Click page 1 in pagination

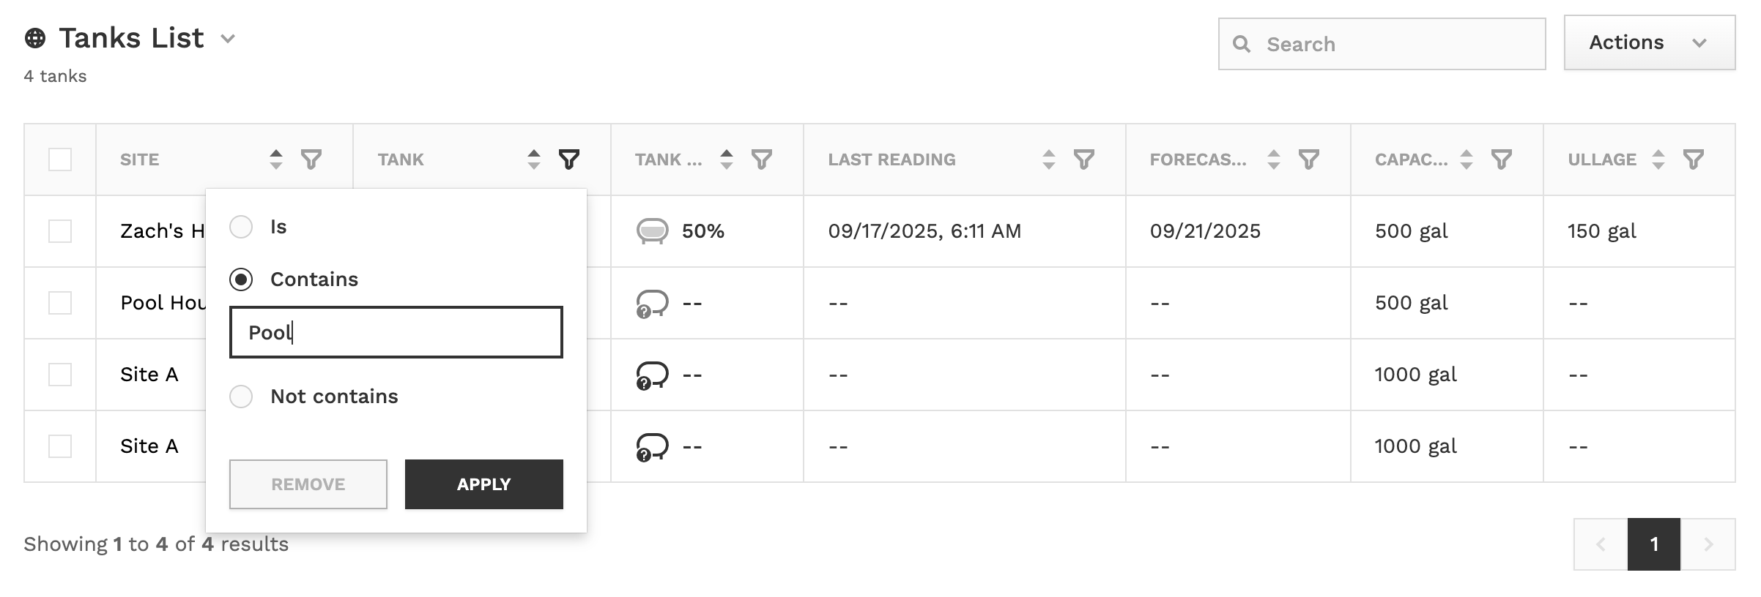(x=1655, y=544)
